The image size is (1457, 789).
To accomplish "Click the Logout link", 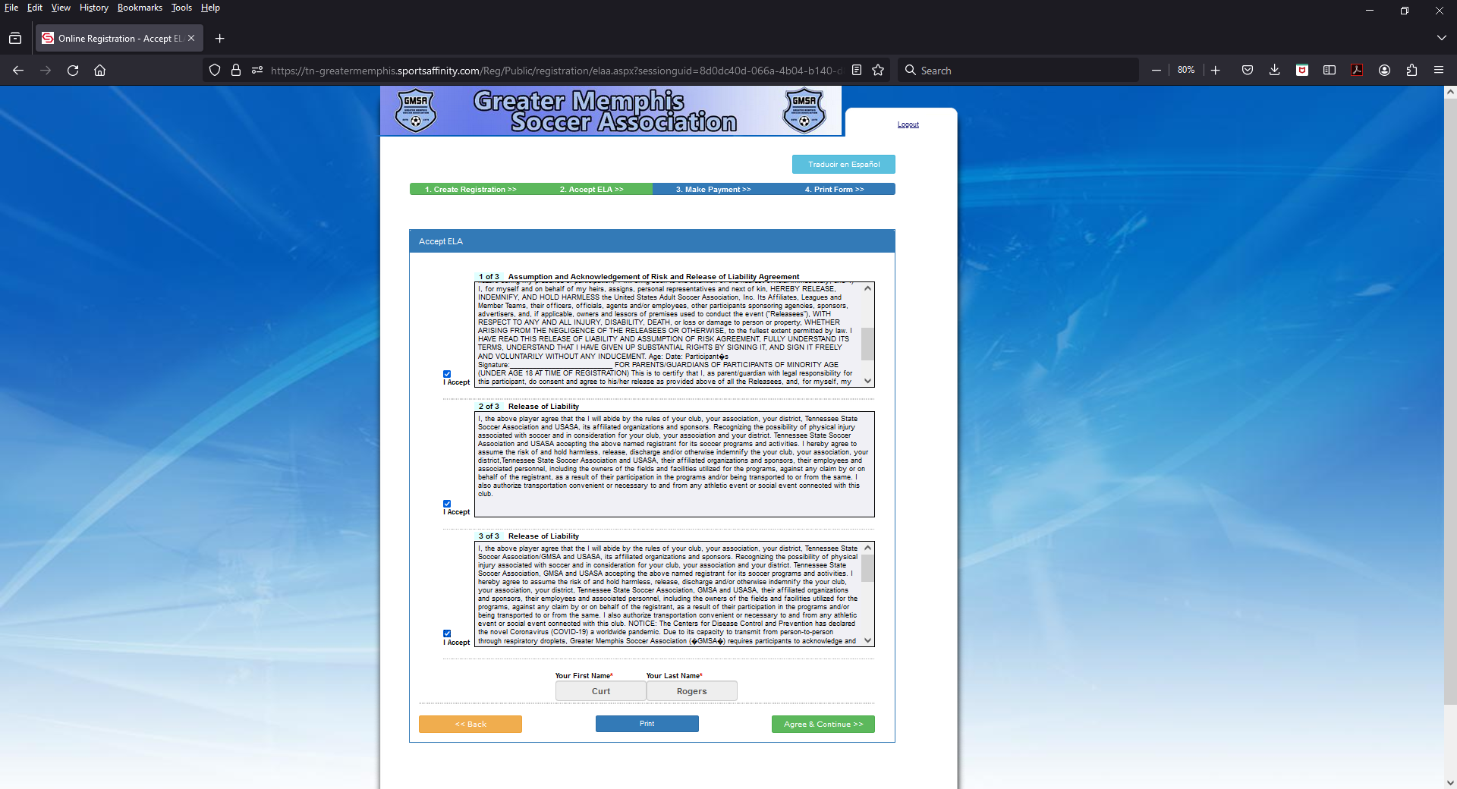I will [x=908, y=124].
